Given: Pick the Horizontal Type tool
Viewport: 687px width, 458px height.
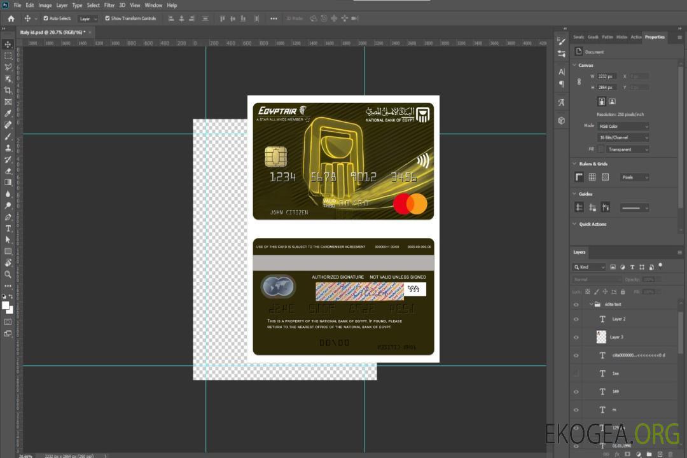Looking at the screenshot, I should coord(8,228).
